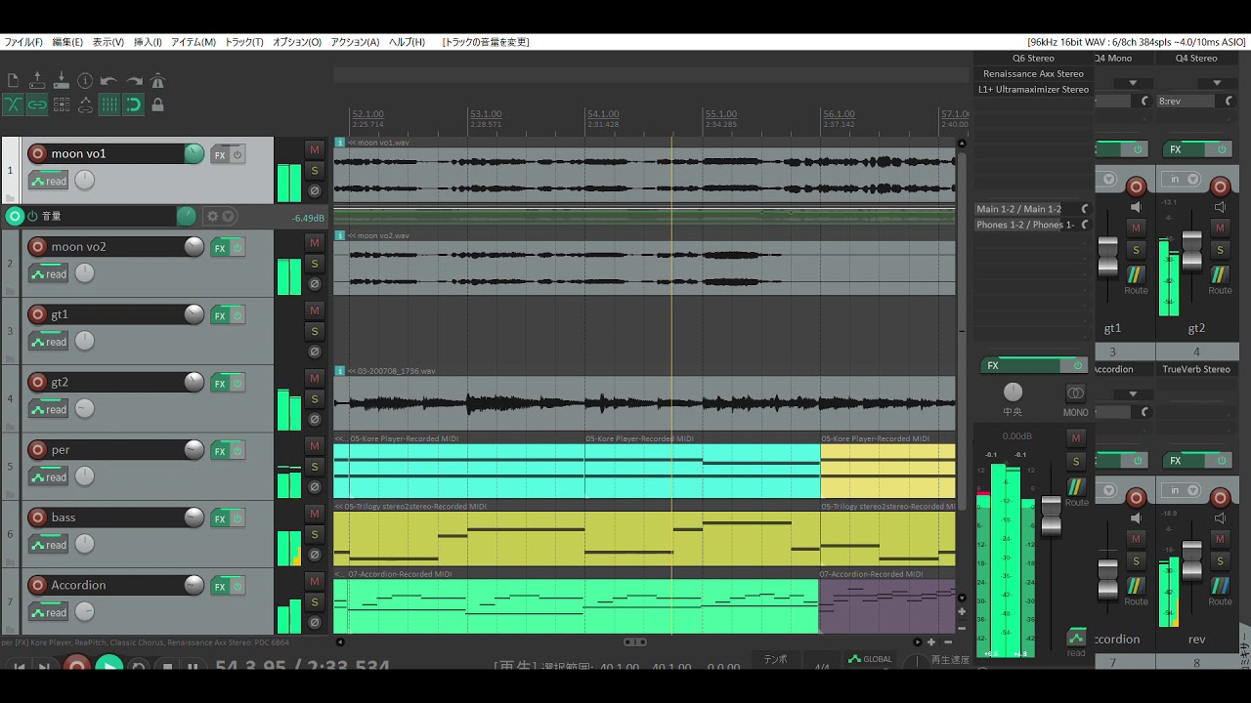
Task: Arm recording on the moon vo1 track
Action: tap(37, 153)
